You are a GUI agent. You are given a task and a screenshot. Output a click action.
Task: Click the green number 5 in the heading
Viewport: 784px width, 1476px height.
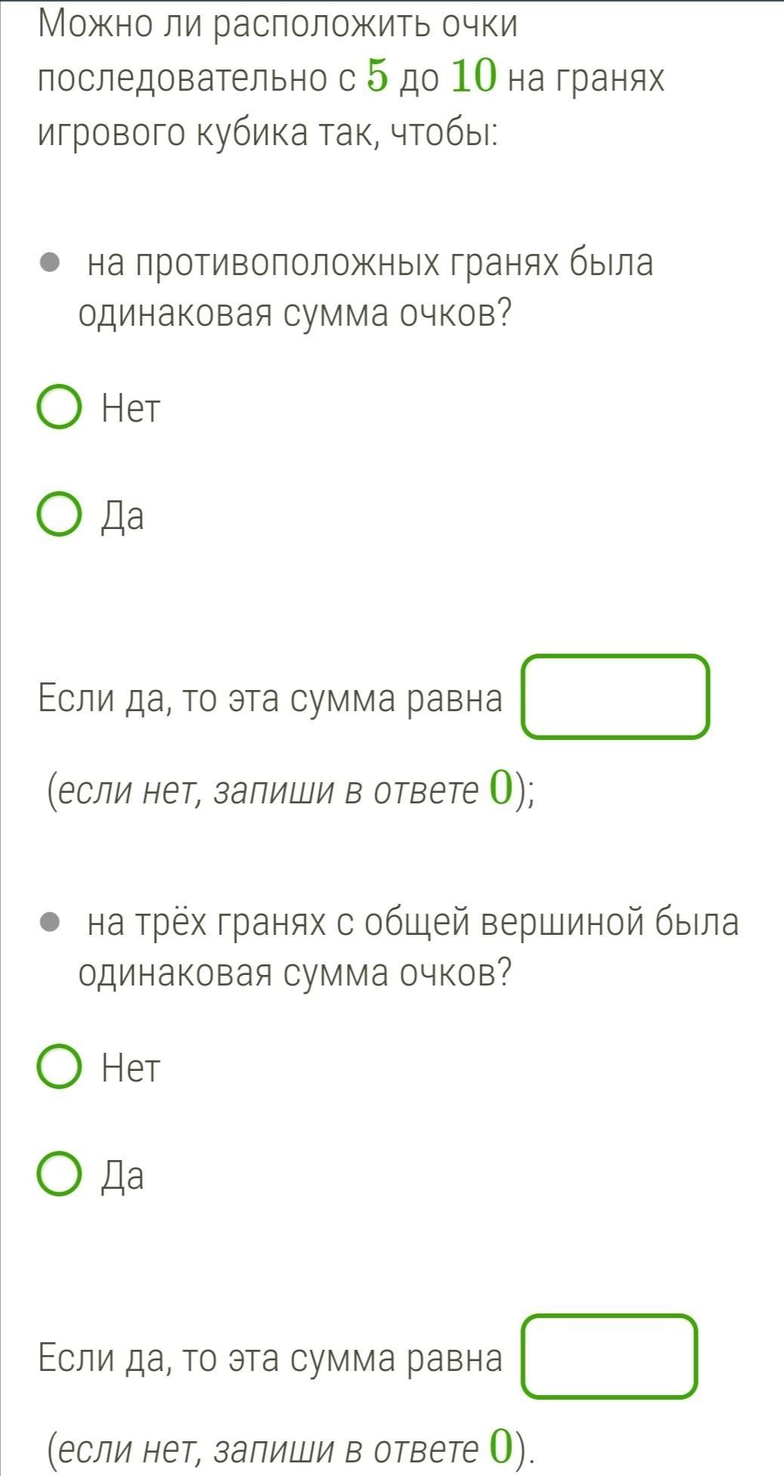377,77
